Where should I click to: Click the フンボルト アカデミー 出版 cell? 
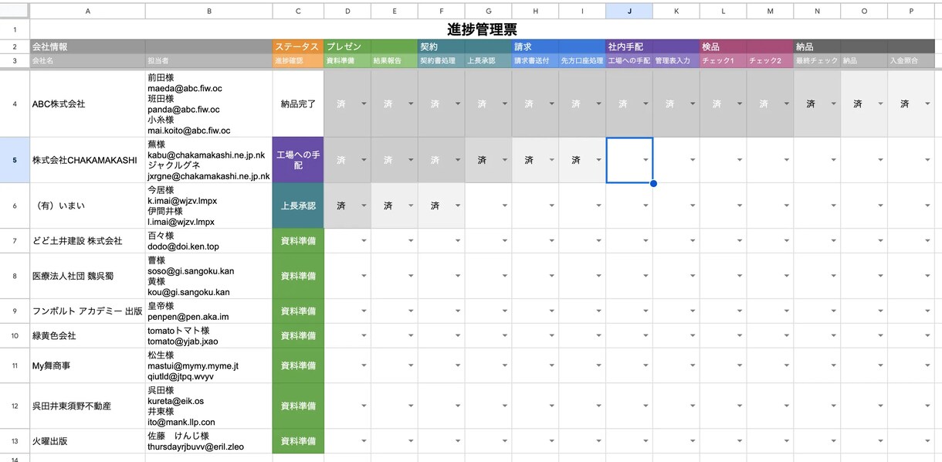click(x=87, y=311)
